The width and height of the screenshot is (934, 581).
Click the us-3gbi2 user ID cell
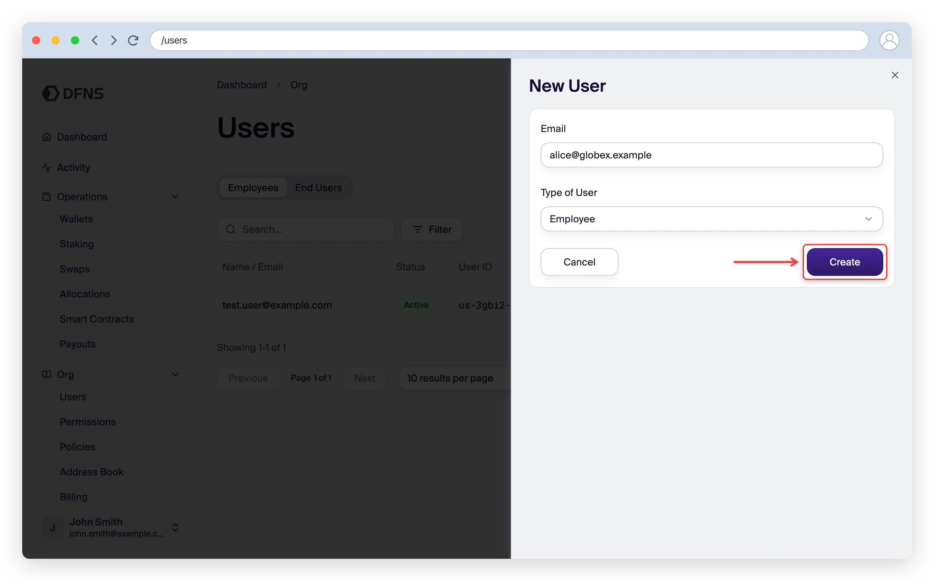pos(484,305)
